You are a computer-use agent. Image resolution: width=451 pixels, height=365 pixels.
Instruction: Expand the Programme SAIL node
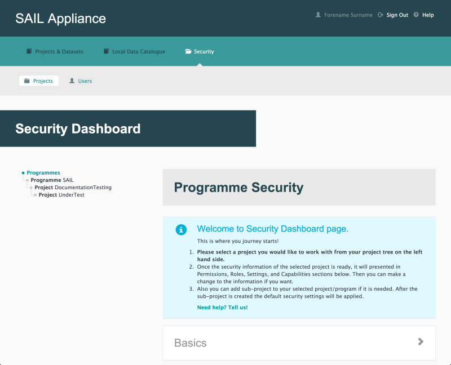pos(29,180)
